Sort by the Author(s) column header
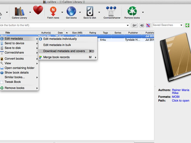The width and height of the screenshot is (191, 143). tap(46, 33)
